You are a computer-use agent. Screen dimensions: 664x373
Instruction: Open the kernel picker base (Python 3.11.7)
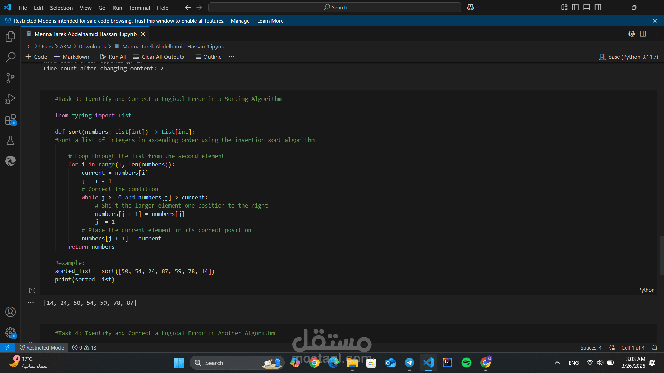pos(628,57)
